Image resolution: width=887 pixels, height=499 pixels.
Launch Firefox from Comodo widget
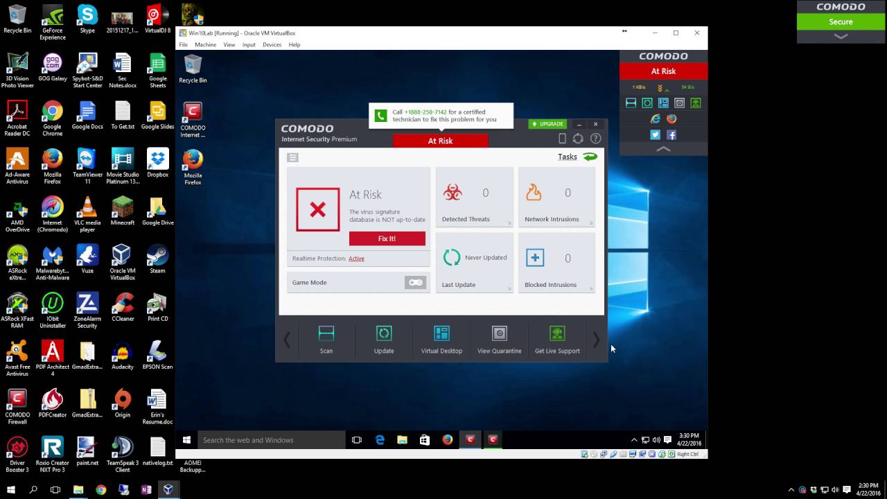tap(671, 119)
